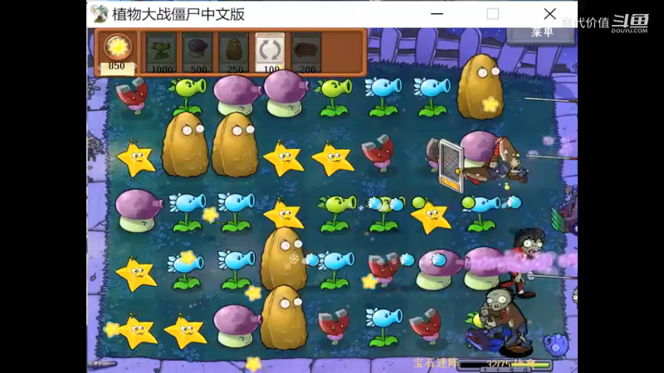
Task: Select the Snow Pea in row three, second column
Action: pyautogui.click(x=188, y=212)
